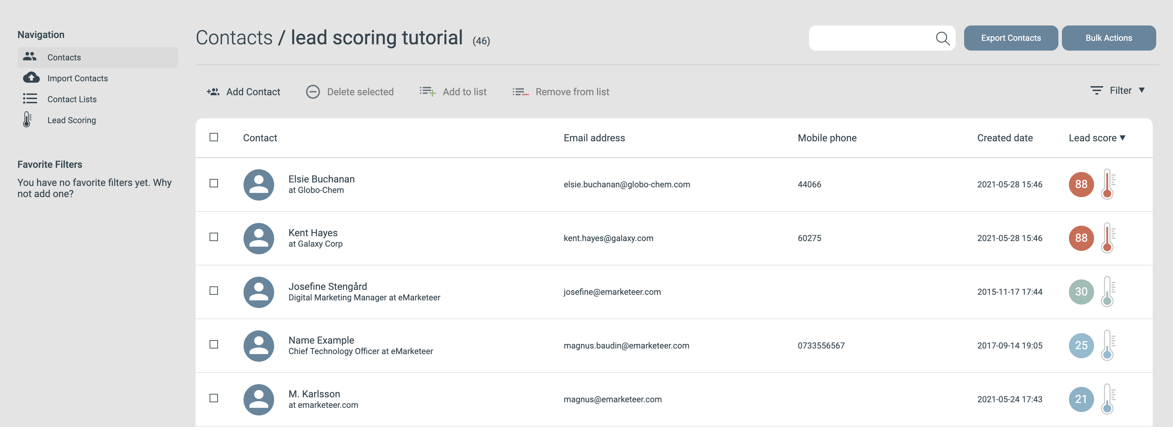Click the red 88 score badge for Kent Hayes

[x=1081, y=238]
